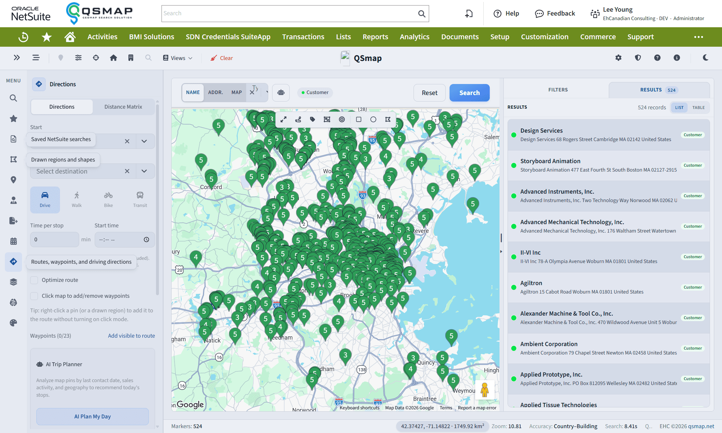Open sidebar color palette theme icon
Viewport: 722px width, 433px height.
point(13,323)
